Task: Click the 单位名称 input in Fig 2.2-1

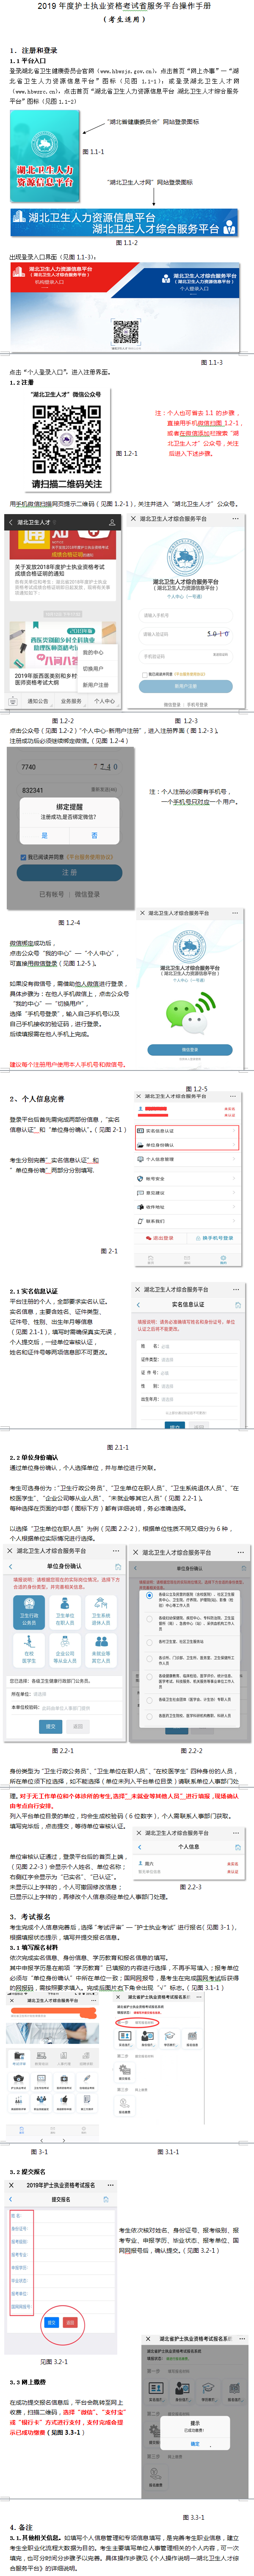Action: pos(64,1708)
